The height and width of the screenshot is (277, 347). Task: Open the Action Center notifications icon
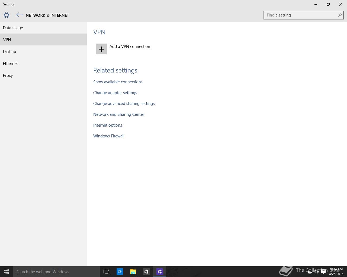coord(323,272)
